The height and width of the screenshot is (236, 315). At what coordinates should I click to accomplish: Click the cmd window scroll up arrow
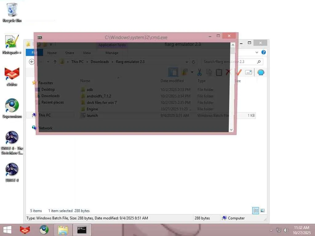click(233, 45)
